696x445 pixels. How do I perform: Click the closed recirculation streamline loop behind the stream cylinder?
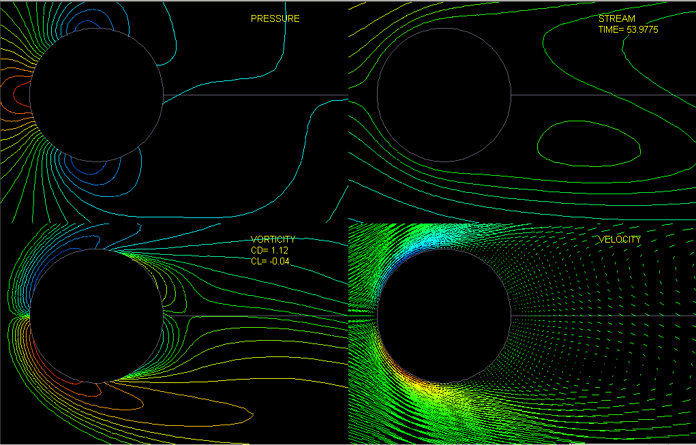[589, 144]
